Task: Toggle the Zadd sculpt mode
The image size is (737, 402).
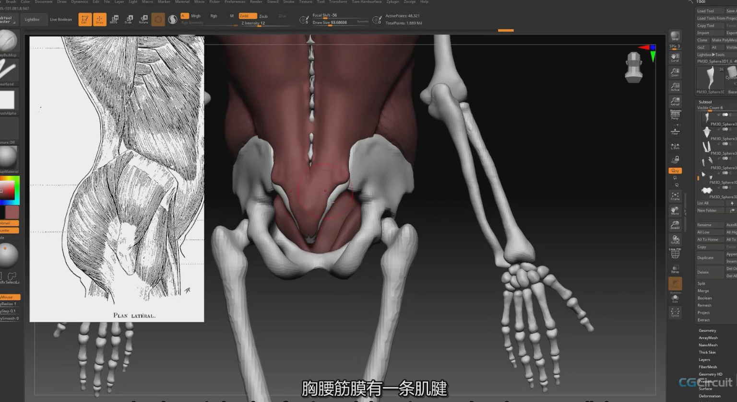Action: (247, 16)
